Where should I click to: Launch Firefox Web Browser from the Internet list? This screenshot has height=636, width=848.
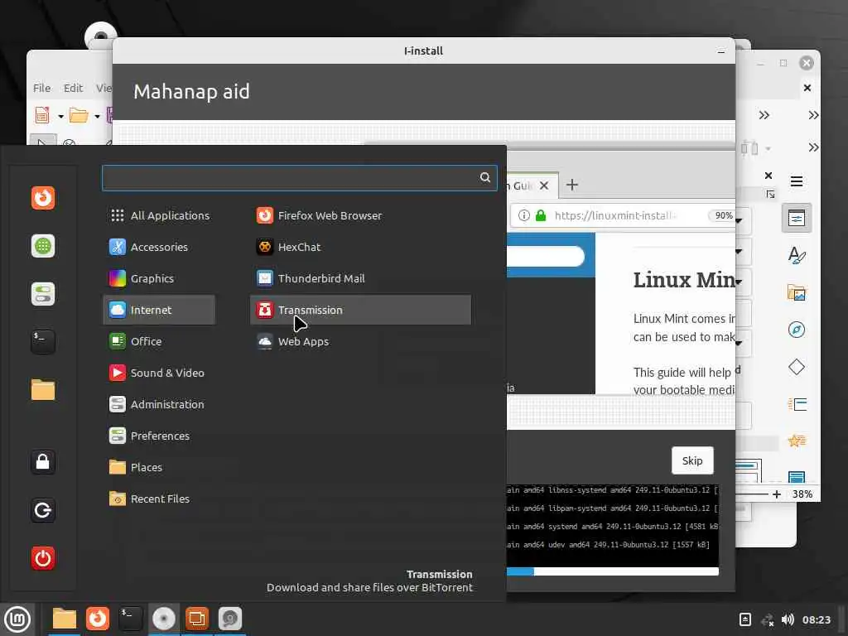360,216
